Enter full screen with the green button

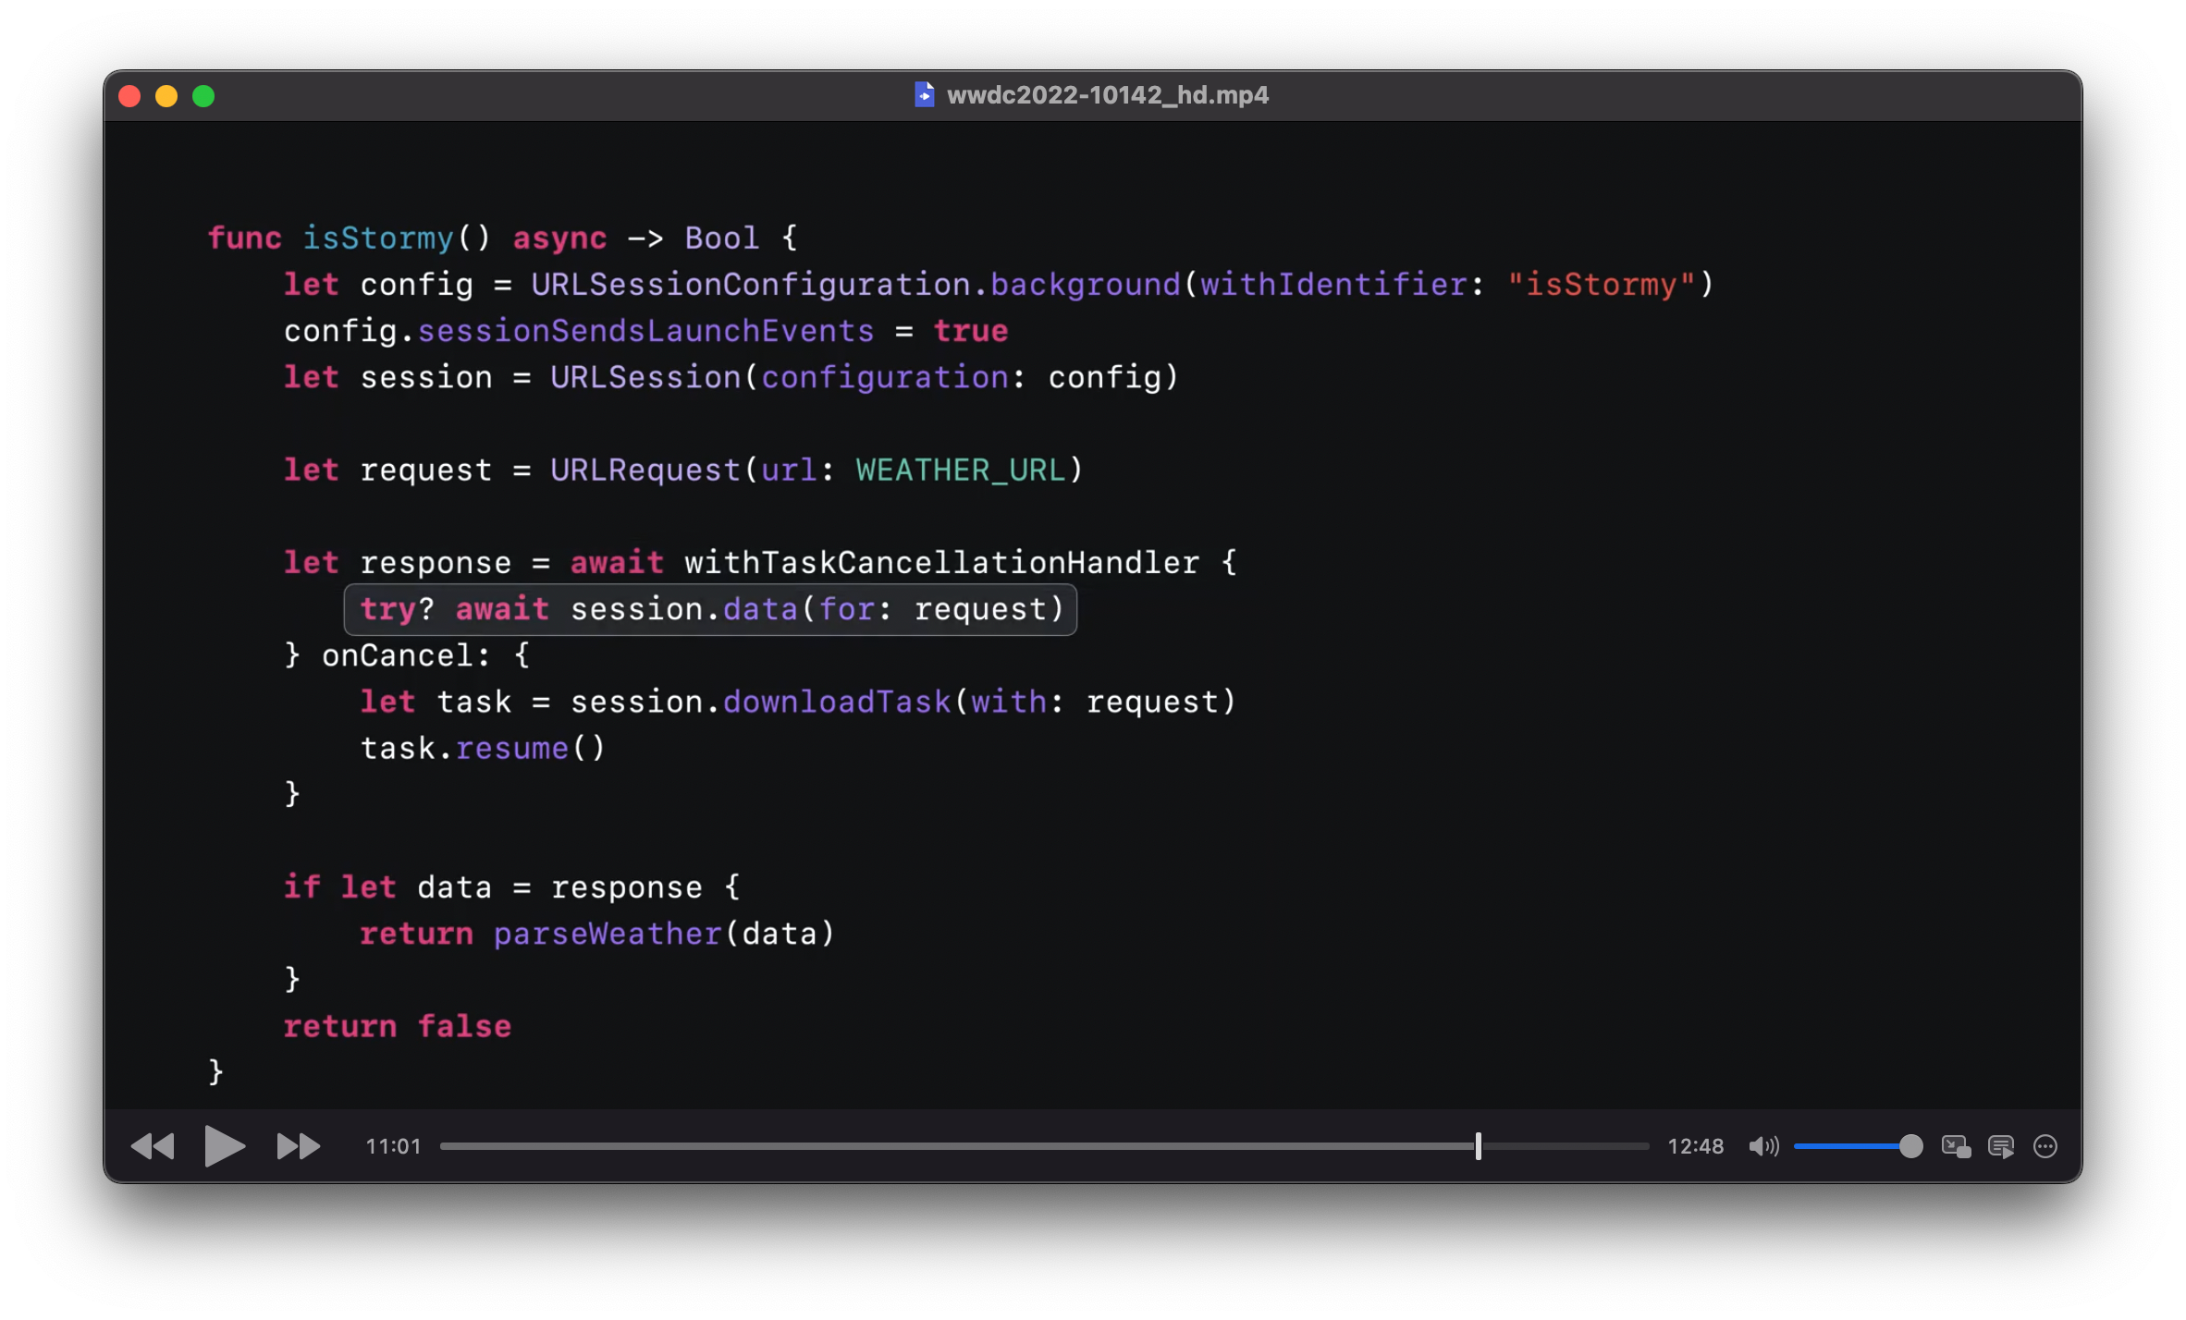tap(203, 96)
